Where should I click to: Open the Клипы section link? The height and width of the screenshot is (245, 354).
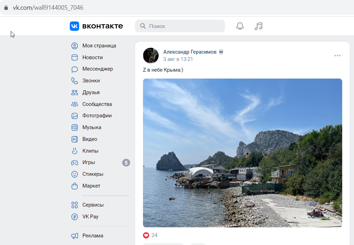pos(90,151)
